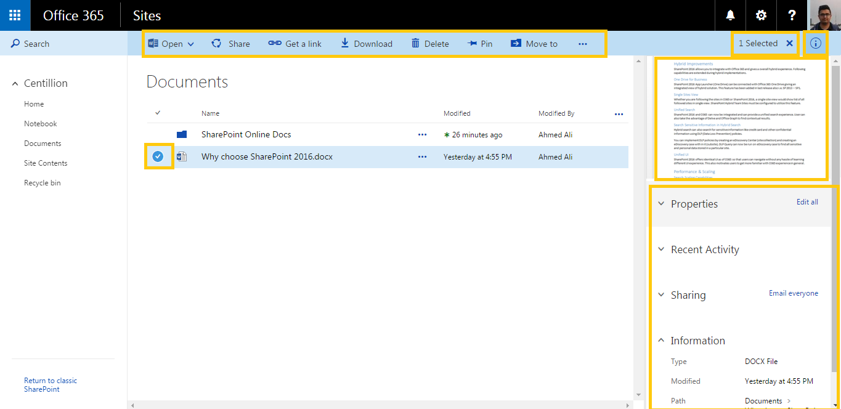This screenshot has width=841, height=409.
Task: Click the Download toolbar button
Action: coord(367,44)
